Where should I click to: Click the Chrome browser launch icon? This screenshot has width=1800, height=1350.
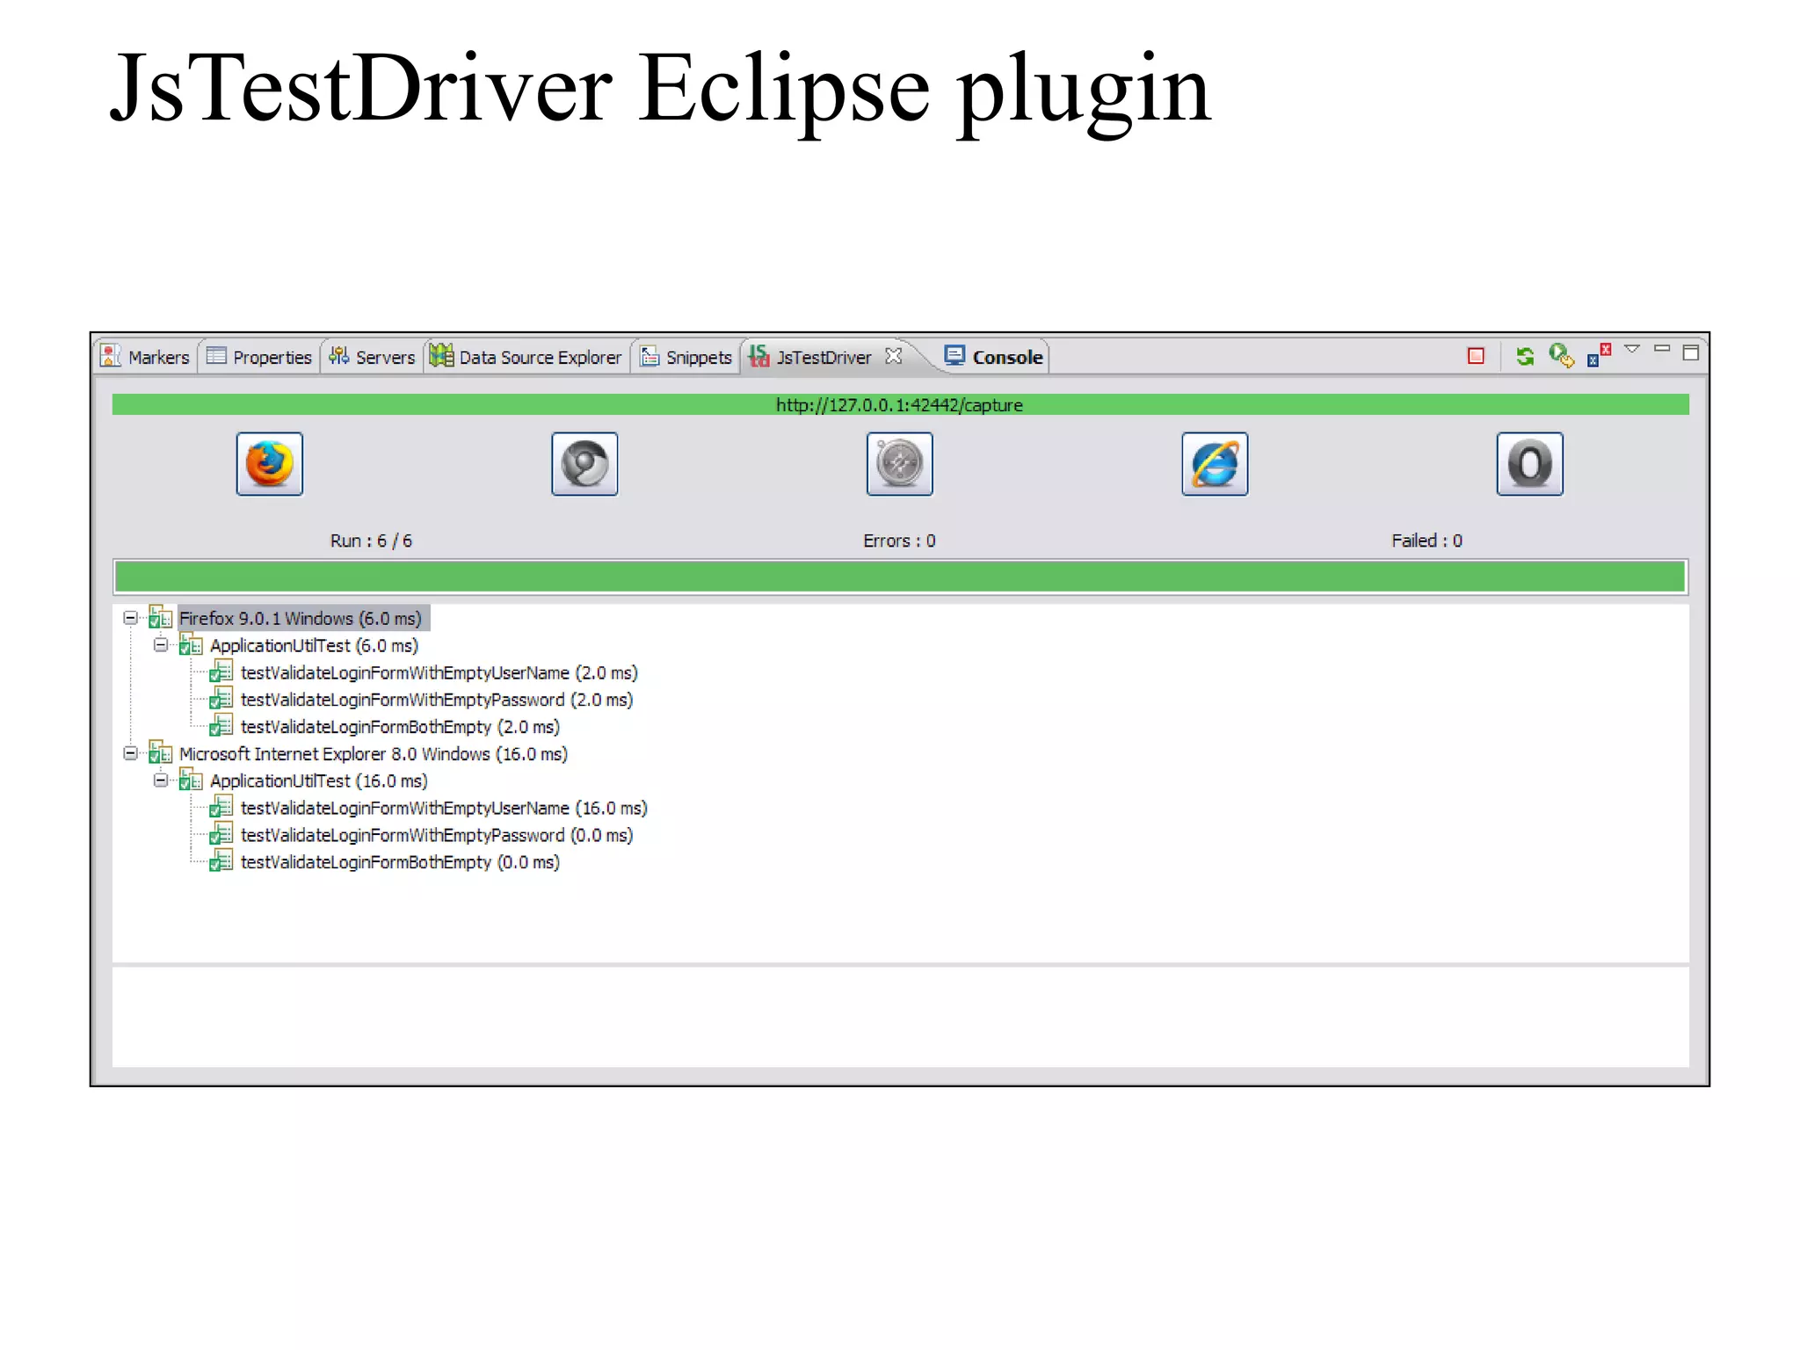(584, 464)
